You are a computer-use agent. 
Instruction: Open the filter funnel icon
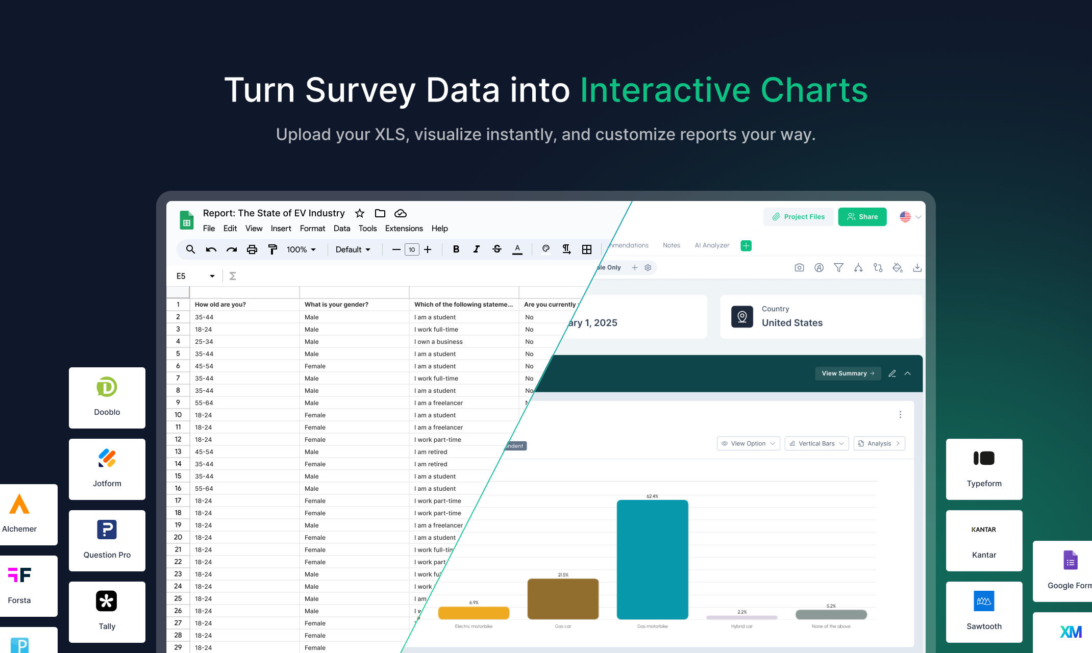click(838, 268)
